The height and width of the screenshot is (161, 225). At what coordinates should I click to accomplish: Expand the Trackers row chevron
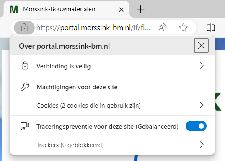(202, 145)
